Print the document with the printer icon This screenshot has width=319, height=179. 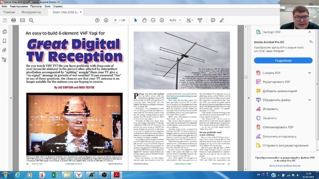tap(13, 20)
